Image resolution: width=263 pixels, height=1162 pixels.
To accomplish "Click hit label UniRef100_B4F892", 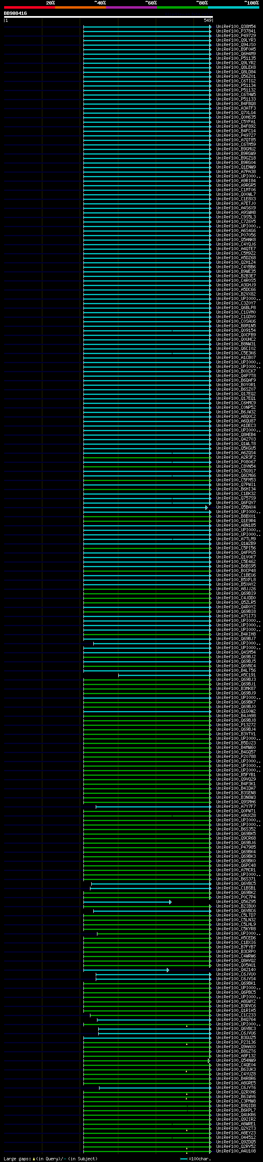I will click(236, 126).
